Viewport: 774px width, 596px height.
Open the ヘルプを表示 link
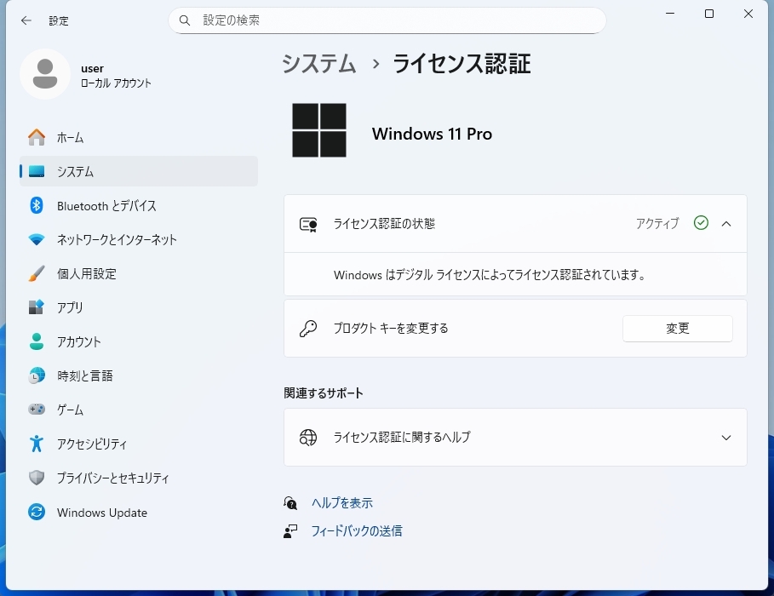click(x=341, y=503)
